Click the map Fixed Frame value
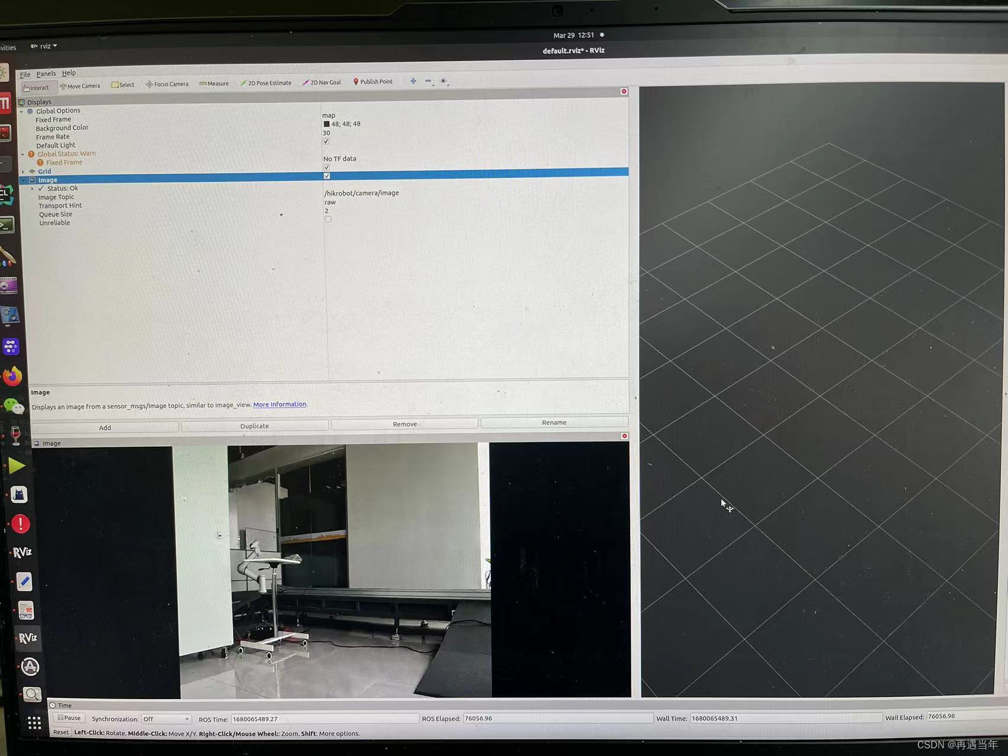This screenshot has width=1008, height=756. pyautogui.click(x=329, y=116)
